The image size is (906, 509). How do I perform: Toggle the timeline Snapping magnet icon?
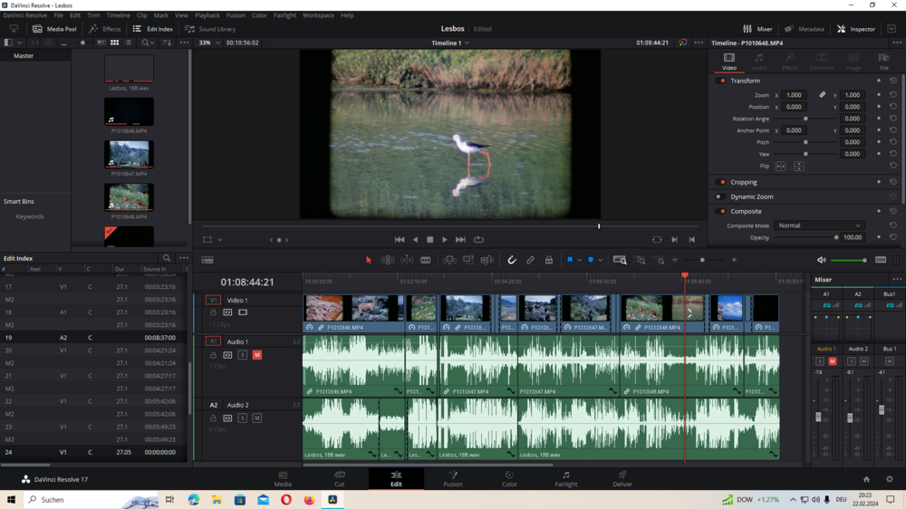click(512, 260)
